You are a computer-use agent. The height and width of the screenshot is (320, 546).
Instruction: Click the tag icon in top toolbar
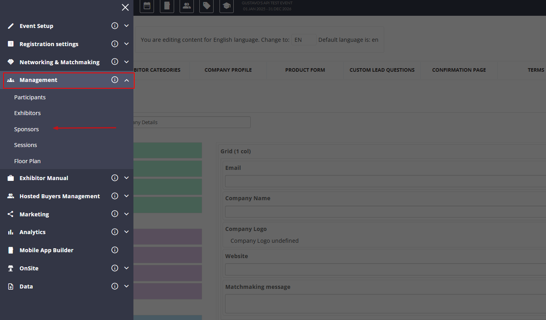[x=206, y=6]
